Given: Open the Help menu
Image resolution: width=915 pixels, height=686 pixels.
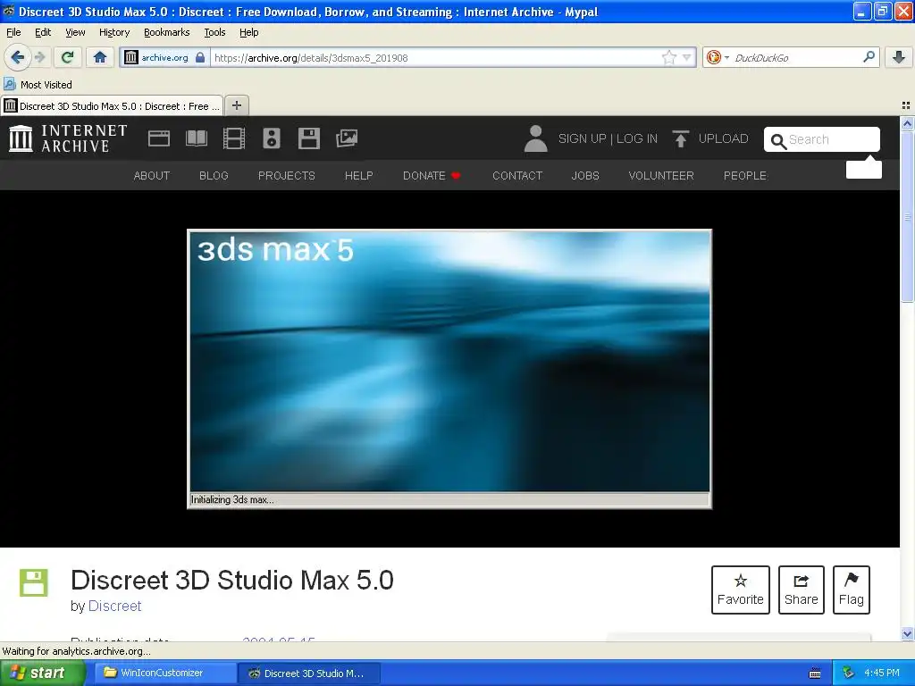Looking at the screenshot, I should (x=248, y=33).
